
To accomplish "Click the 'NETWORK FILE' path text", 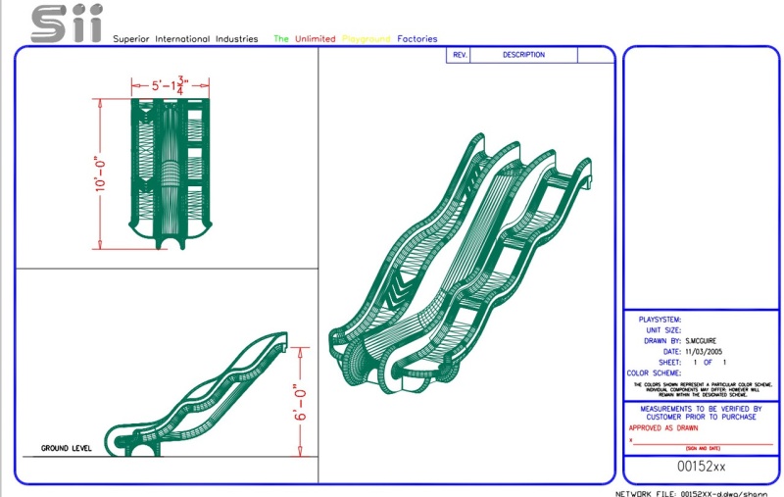I will pyautogui.click(x=692, y=493).
